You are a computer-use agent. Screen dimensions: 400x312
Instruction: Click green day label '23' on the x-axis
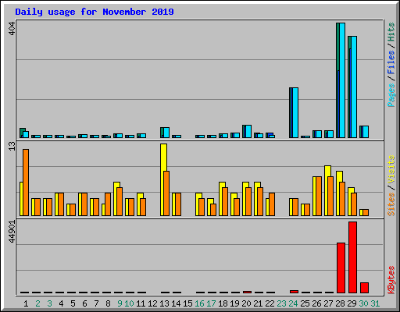pyautogui.click(x=281, y=303)
